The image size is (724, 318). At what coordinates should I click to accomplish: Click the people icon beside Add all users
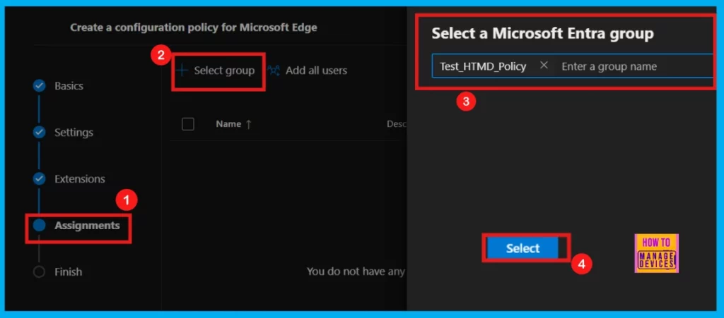(274, 71)
